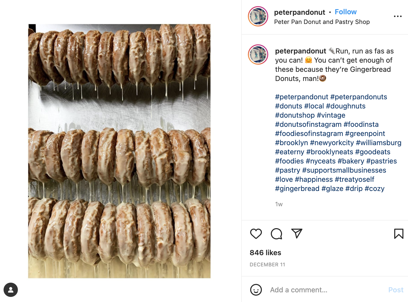Image resolution: width=408 pixels, height=302 pixels.
Task: Follow the peterpandonut account
Action: [346, 12]
